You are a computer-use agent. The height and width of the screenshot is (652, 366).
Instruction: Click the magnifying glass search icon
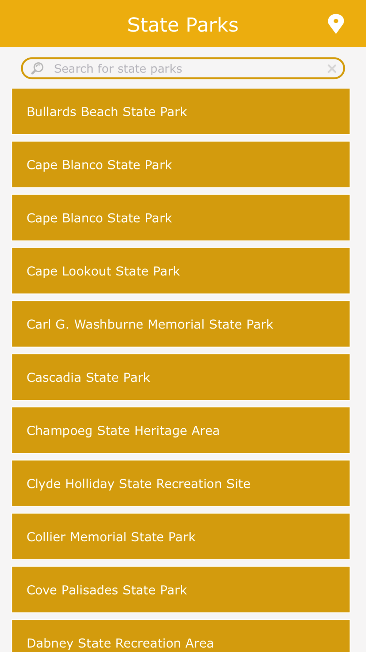tap(37, 68)
